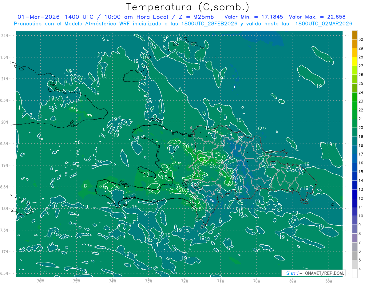The image size is (369, 285).
Task: Click the legend label 10
Action: (361, 216)
